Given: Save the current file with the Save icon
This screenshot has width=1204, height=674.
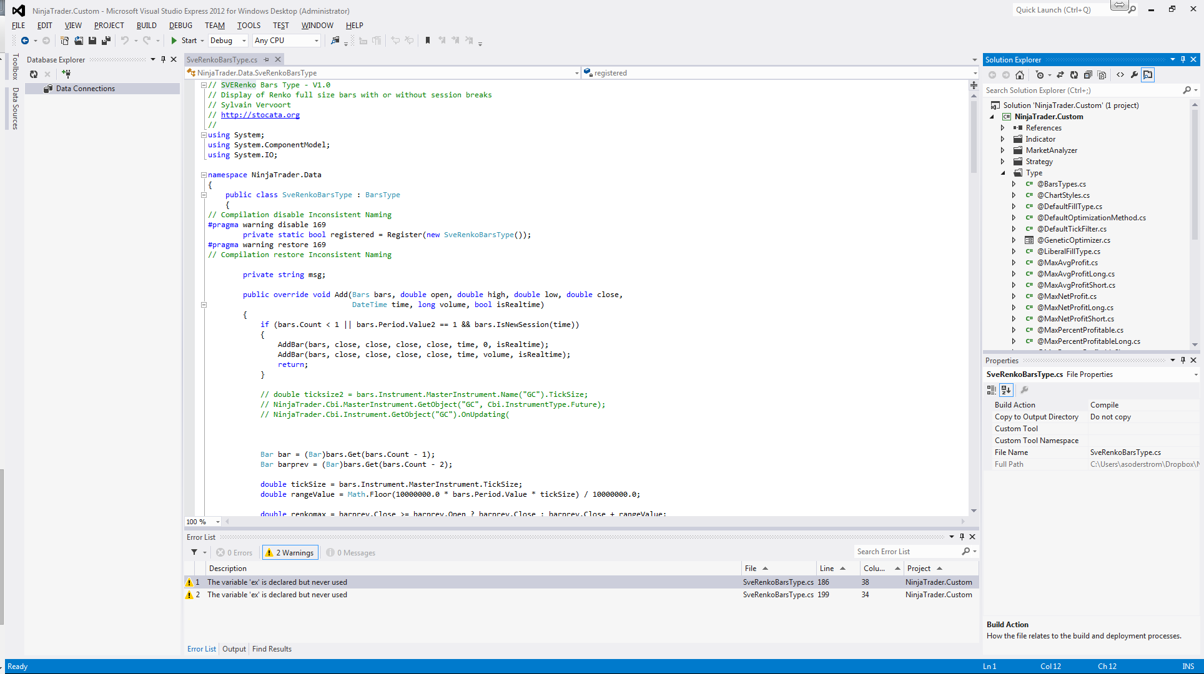Looking at the screenshot, I should (92, 41).
